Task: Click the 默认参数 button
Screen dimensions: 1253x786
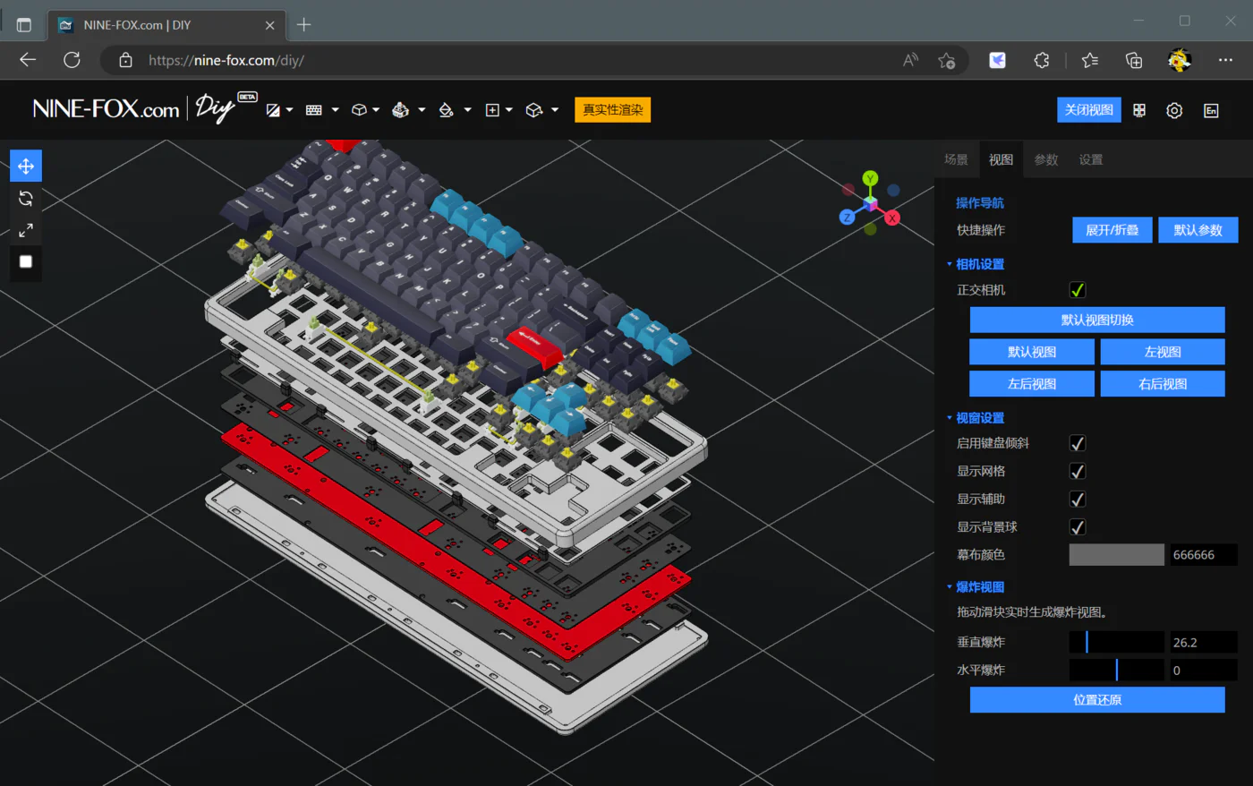Action: (1198, 230)
